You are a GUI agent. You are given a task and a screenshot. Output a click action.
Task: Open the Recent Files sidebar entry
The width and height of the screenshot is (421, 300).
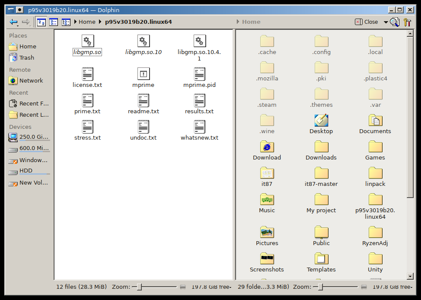pyautogui.click(x=29, y=104)
